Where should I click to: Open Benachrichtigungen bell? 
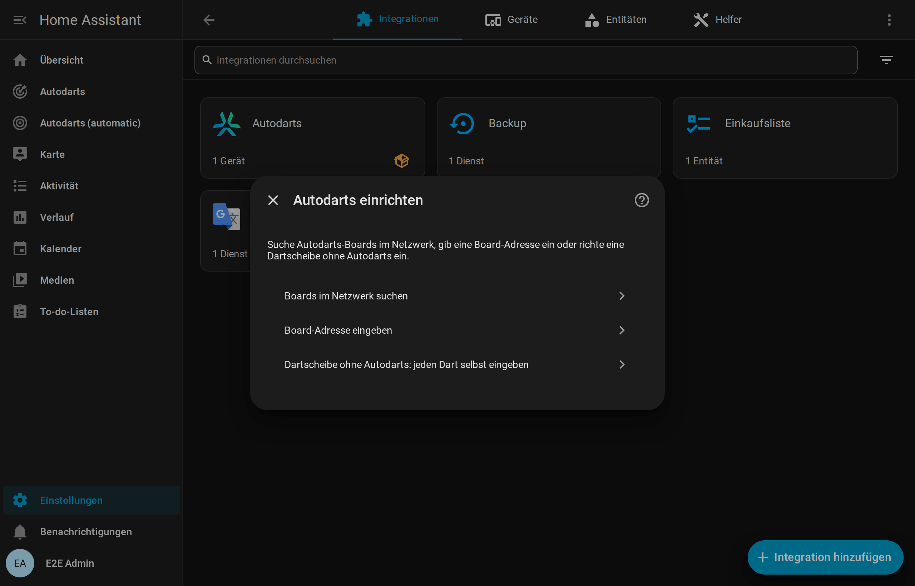pyautogui.click(x=91, y=532)
